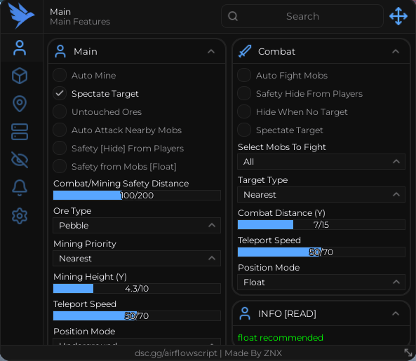Click the Main Features subtitle text
This screenshot has width=416, height=361.
pyautogui.click(x=80, y=22)
